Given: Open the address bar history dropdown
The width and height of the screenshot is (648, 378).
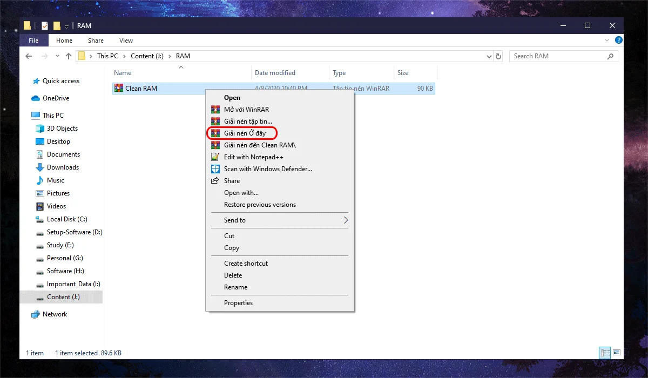Looking at the screenshot, I should pos(489,56).
